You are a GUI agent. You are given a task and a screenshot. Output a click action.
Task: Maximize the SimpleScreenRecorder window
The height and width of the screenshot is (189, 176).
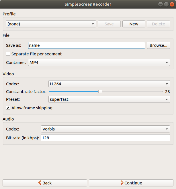coord(166,4)
